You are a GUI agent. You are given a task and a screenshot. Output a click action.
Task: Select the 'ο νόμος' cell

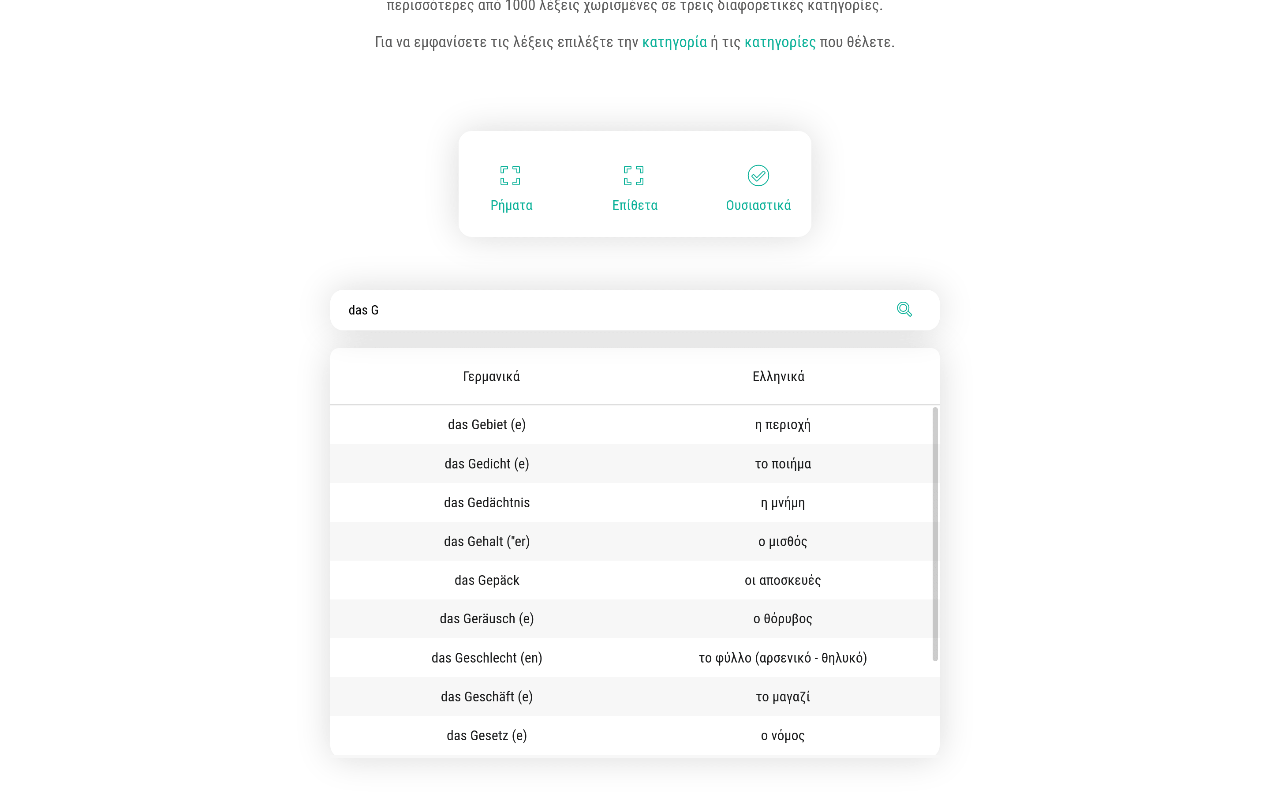tap(782, 736)
